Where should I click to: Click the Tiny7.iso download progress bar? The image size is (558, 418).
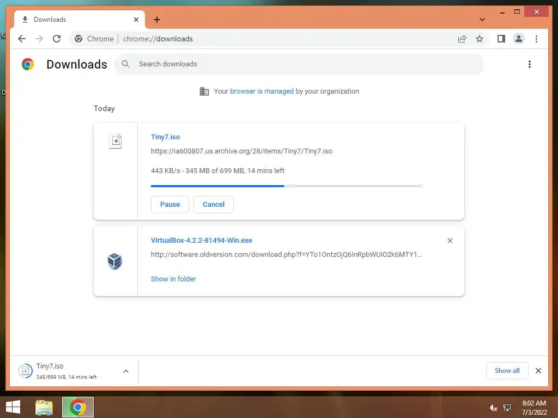tap(287, 186)
